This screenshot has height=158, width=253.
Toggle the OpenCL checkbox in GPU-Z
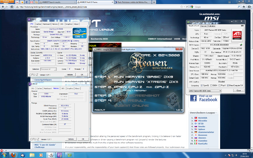click(x=202, y=85)
